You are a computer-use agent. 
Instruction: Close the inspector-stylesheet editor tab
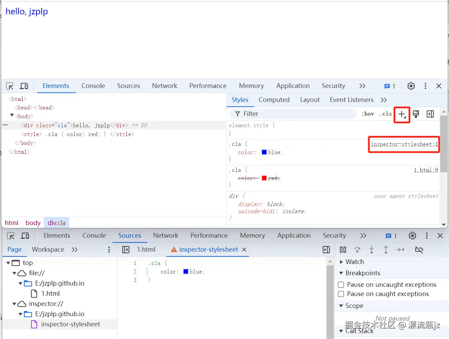click(244, 250)
